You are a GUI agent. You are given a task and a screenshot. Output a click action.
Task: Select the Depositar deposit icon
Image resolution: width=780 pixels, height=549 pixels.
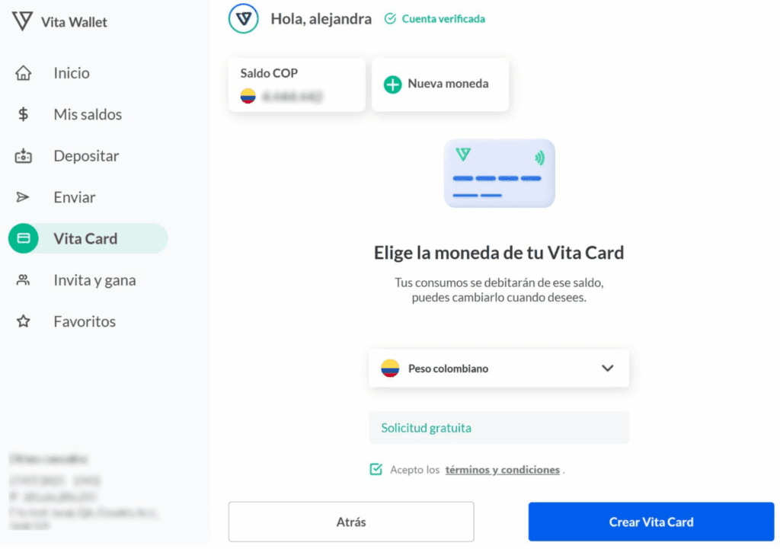click(x=23, y=155)
